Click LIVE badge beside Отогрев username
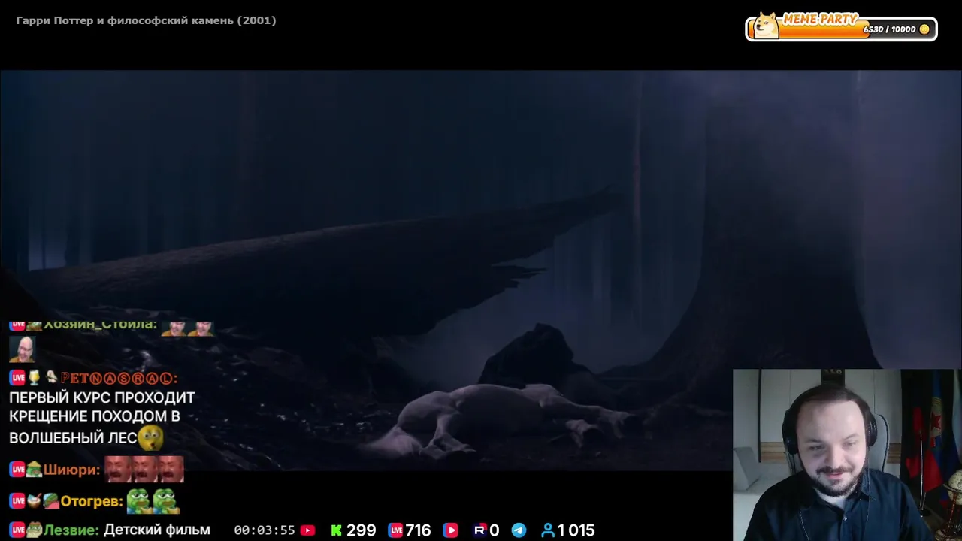 [17, 500]
